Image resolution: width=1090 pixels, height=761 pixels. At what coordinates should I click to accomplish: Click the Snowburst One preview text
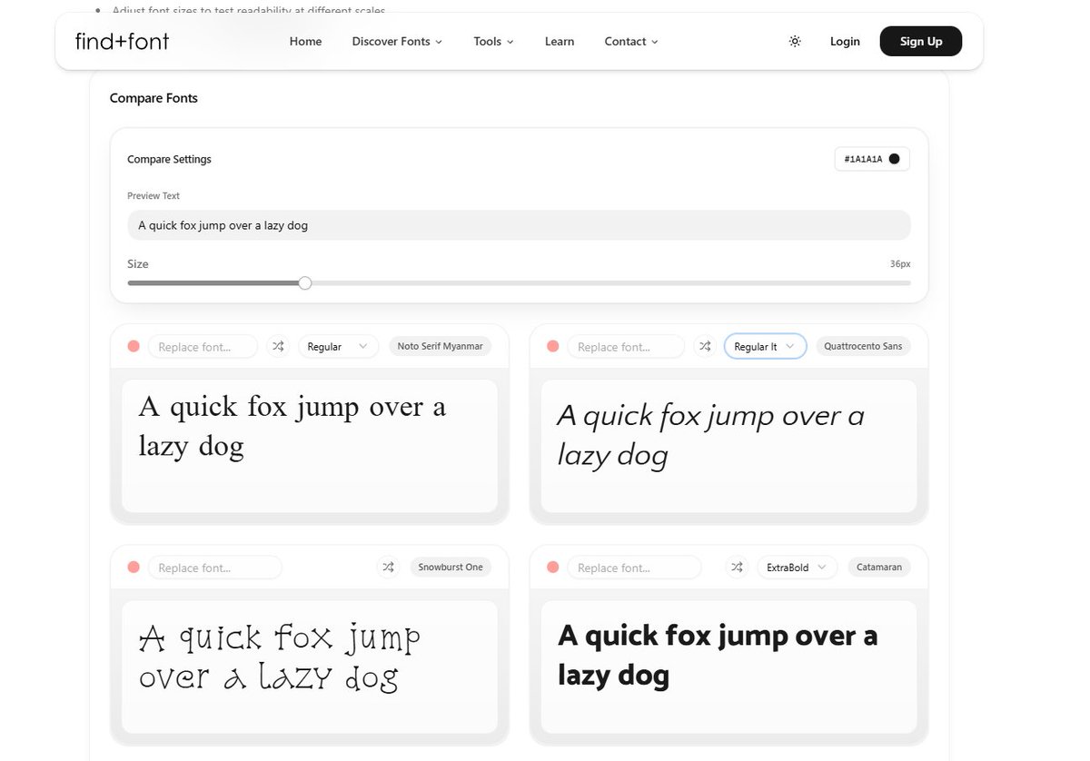point(280,657)
